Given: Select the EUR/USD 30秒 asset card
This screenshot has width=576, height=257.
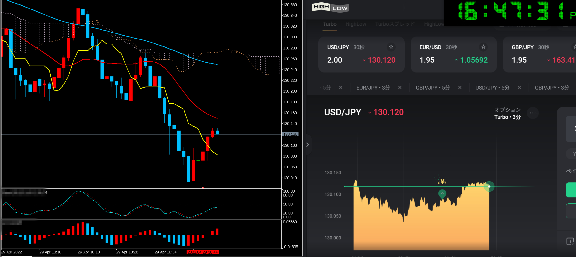Looking at the screenshot, I should (x=453, y=55).
